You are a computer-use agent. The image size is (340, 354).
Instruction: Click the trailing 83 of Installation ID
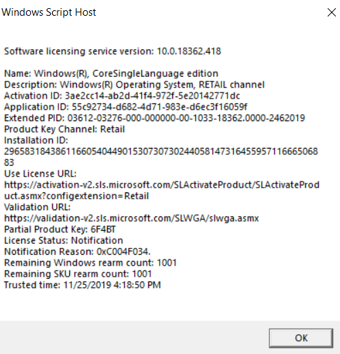point(9,162)
